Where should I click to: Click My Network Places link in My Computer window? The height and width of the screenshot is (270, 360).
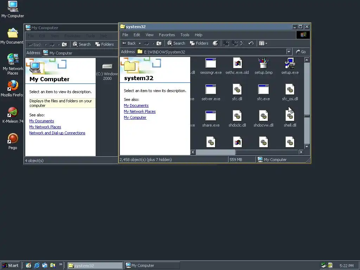click(x=45, y=127)
